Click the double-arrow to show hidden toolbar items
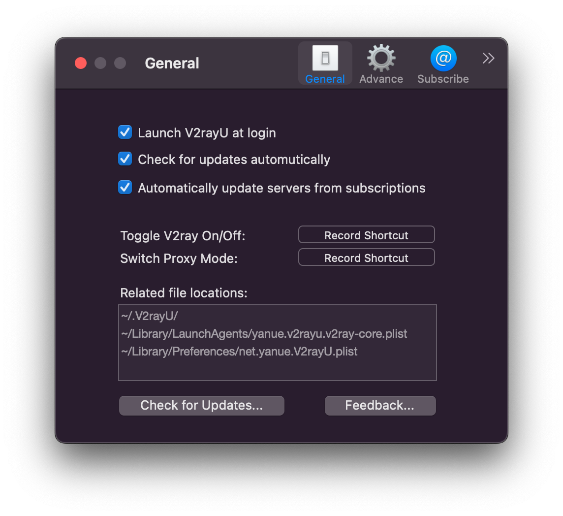 (x=488, y=58)
